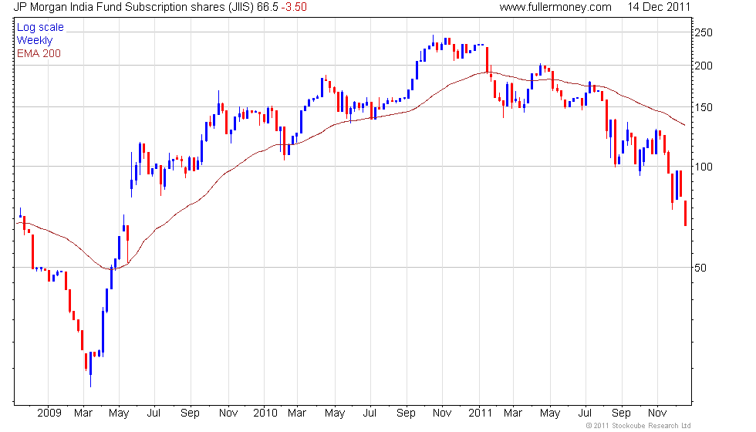Click the Nov label before 2011
This screenshot has height=432, width=756.
coord(442,413)
